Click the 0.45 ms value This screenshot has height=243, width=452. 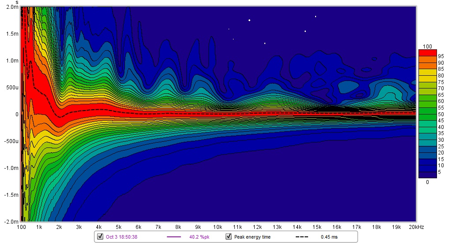pos(329,237)
